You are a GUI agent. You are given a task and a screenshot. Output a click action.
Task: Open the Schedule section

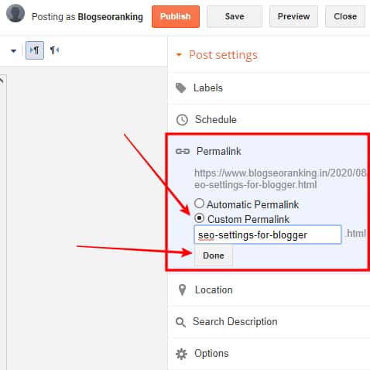coord(269,120)
